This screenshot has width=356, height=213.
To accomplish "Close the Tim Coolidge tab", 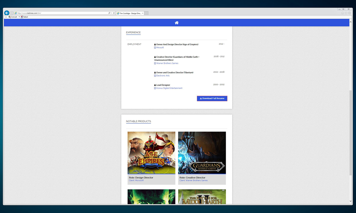I will tap(143, 13).
